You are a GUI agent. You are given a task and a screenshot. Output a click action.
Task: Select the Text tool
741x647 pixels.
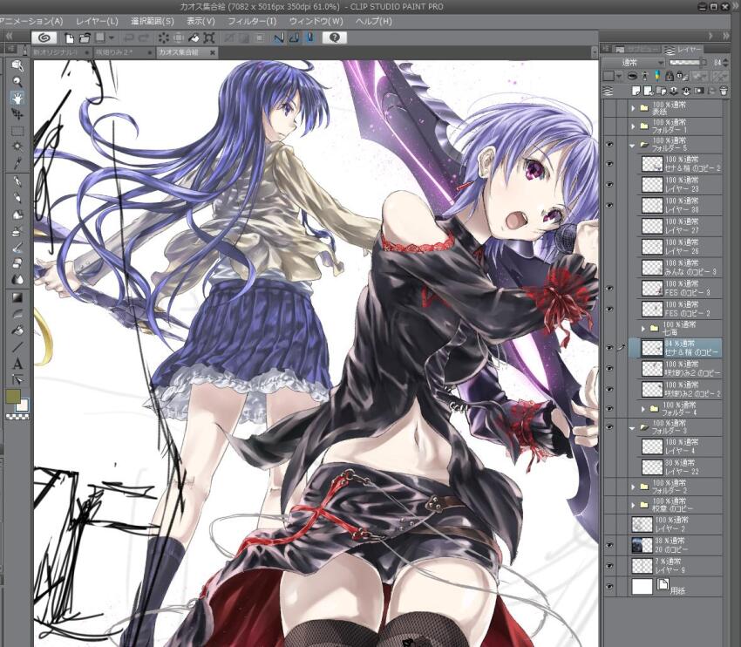click(17, 364)
